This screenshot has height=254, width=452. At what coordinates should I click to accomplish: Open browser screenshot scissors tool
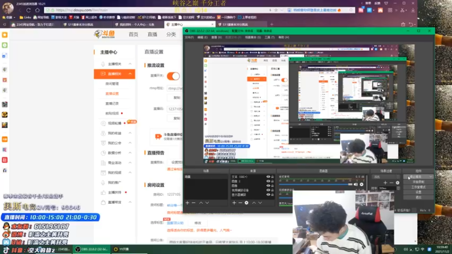(403, 10)
